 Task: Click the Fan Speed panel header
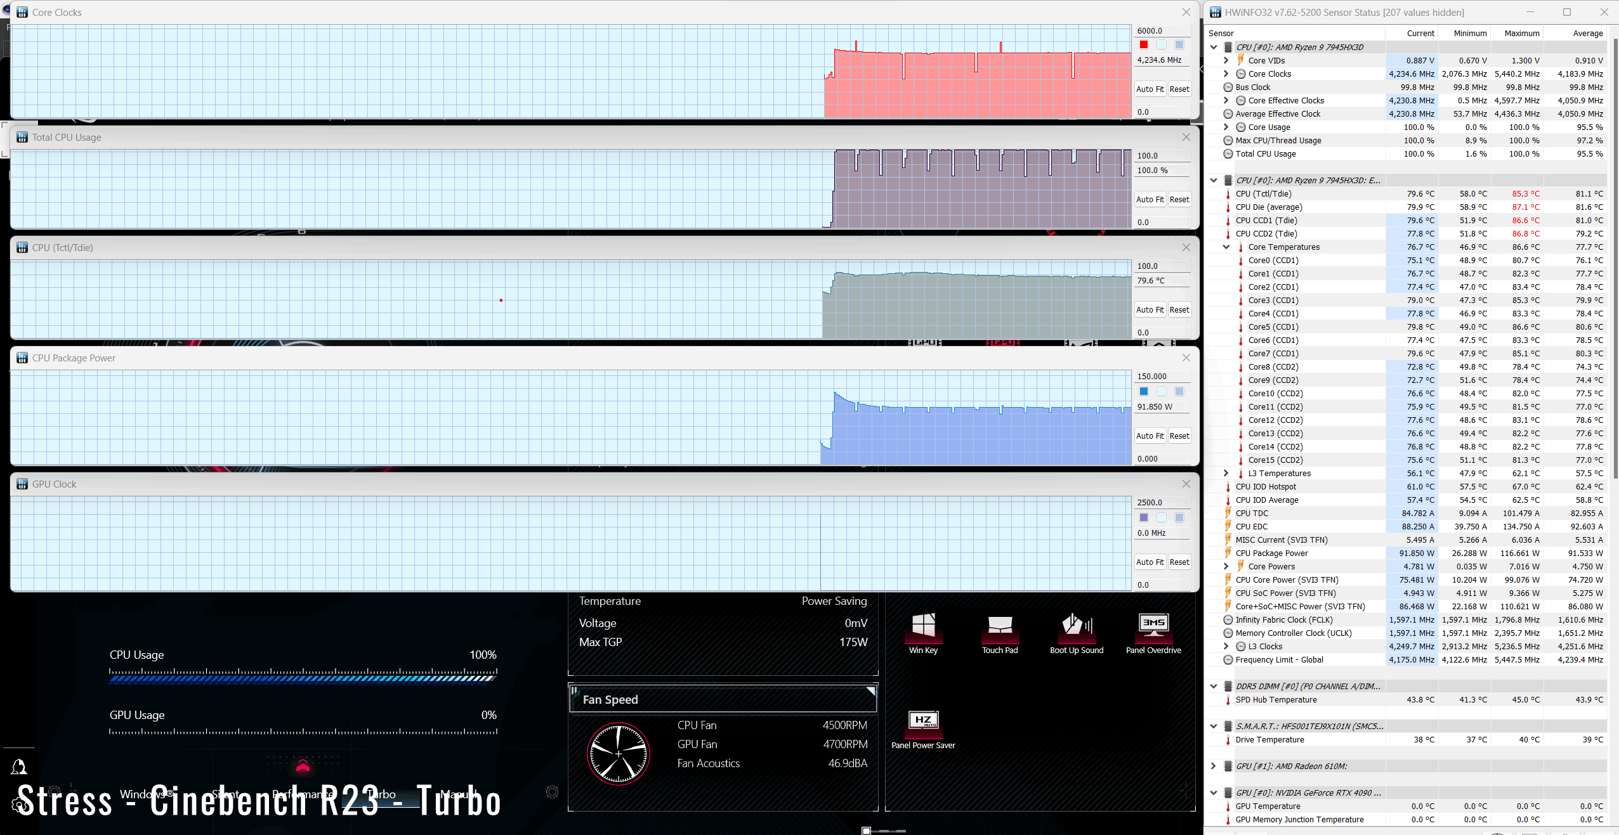point(723,699)
